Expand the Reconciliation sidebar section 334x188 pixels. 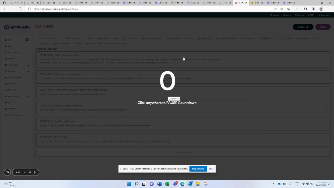(17, 96)
